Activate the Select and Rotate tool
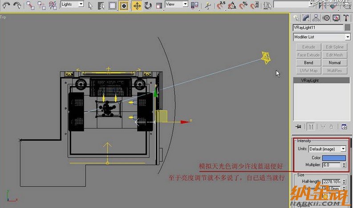The width and height of the screenshot is (353, 208). [x=148, y=5]
